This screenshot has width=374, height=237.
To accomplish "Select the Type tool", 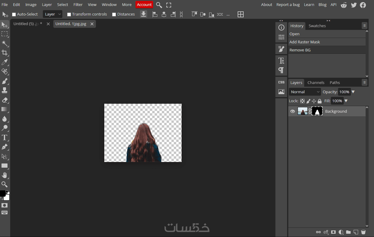I will [x=4, y=137].
